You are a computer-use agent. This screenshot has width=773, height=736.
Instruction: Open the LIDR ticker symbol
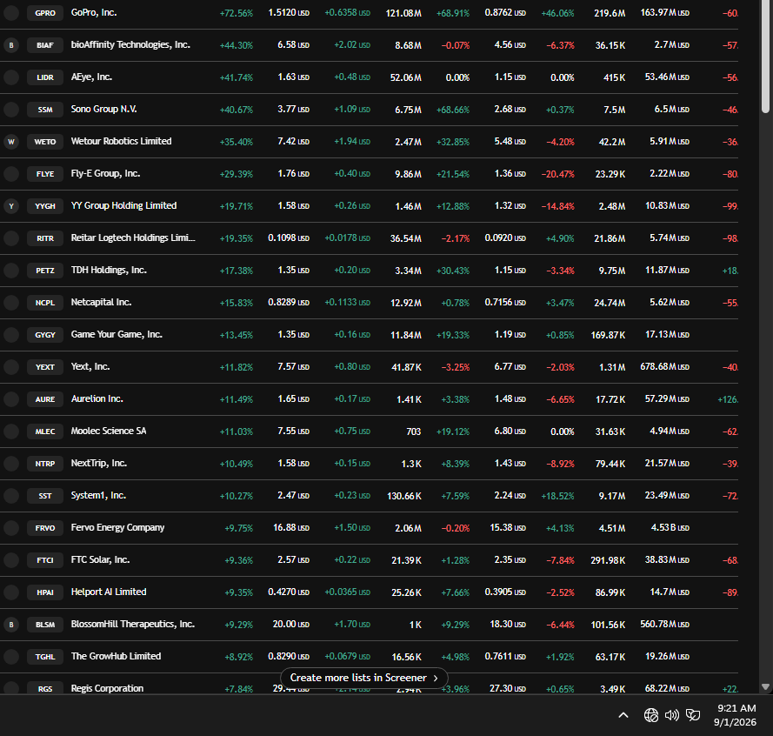point(45,77)
